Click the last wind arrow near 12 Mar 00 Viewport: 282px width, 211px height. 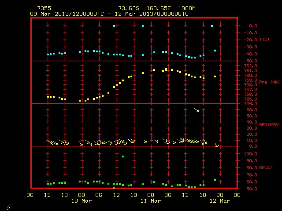(217, 145)
